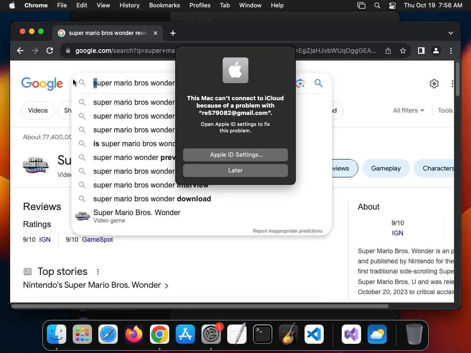This screenshot has width=471, height=353.
Task: Dismiss iCloud dialog with Later button
Action: [x=235, y=170]
